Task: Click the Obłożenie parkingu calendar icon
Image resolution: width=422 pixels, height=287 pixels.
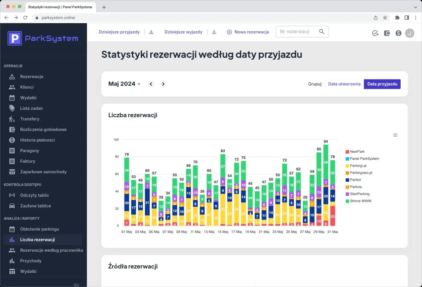Action: point(12,229)
